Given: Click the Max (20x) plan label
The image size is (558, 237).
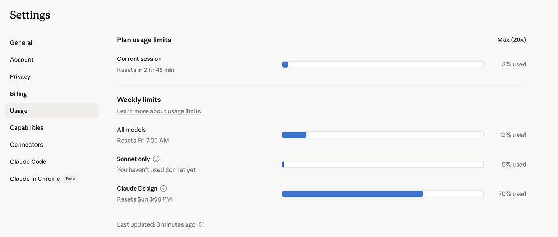Looking at the screenshot, I should (511, 40).
